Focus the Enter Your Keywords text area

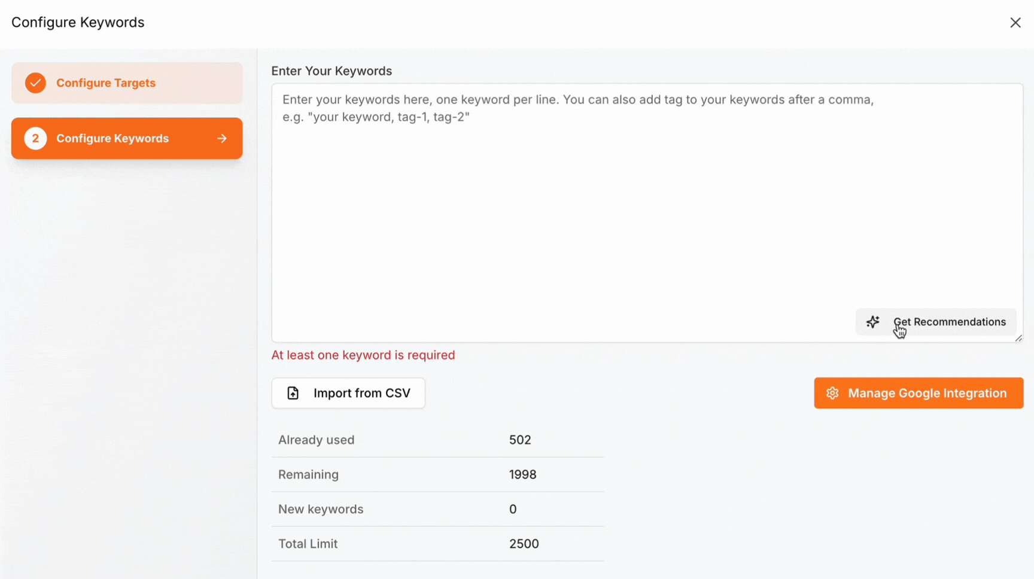[x=646, y=209]
